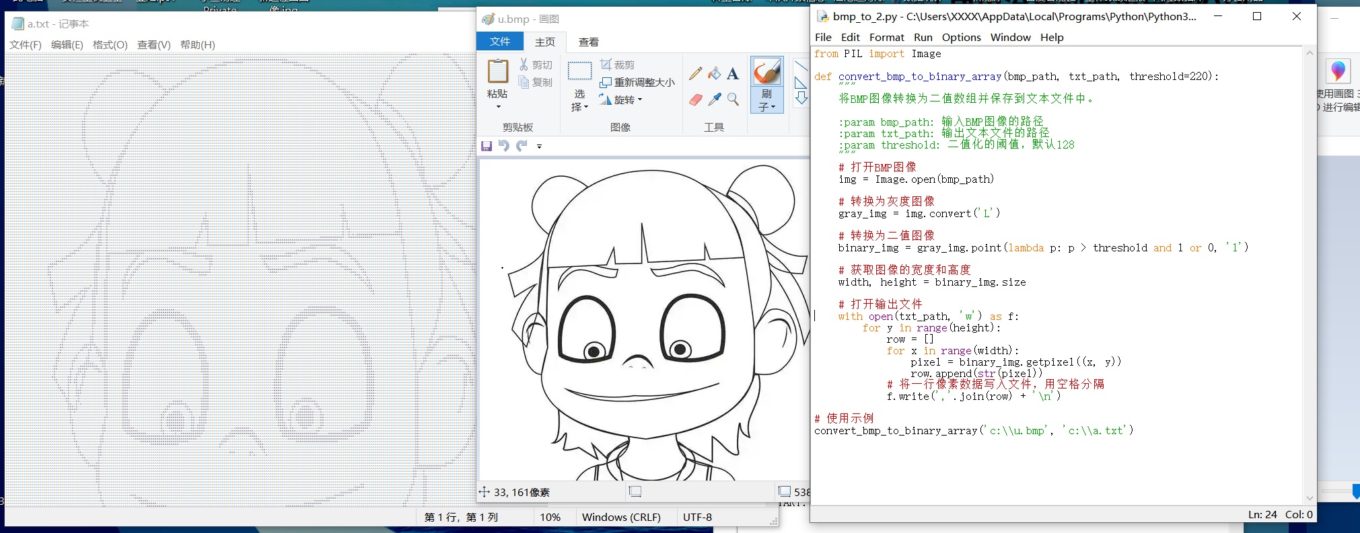Select the Color picker eyedropper tool
The width and height of the screenshot is (1360, 533).
coord(714,99)
